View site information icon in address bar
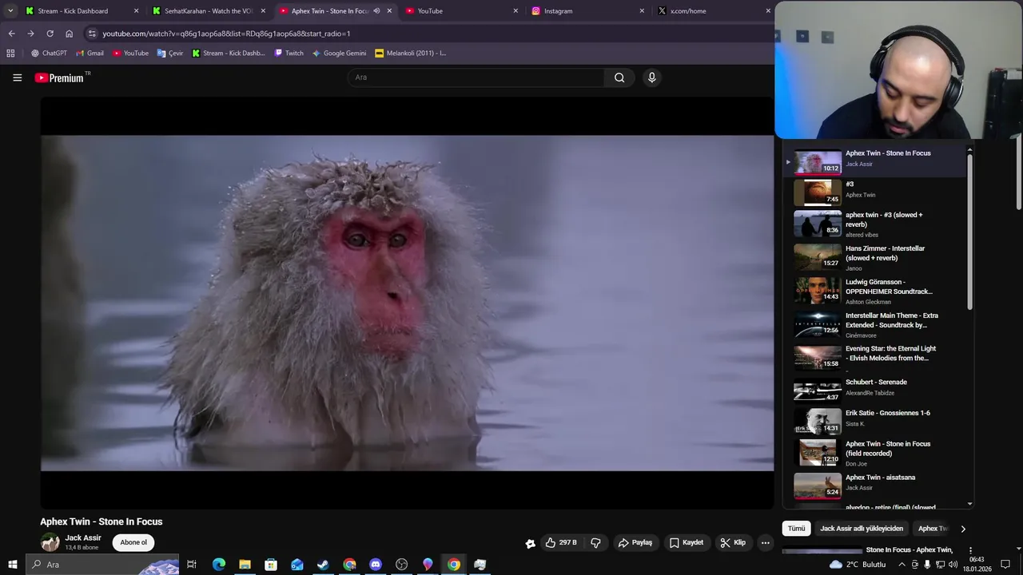Screen dimensions: 1023x575 pos(92,34)
